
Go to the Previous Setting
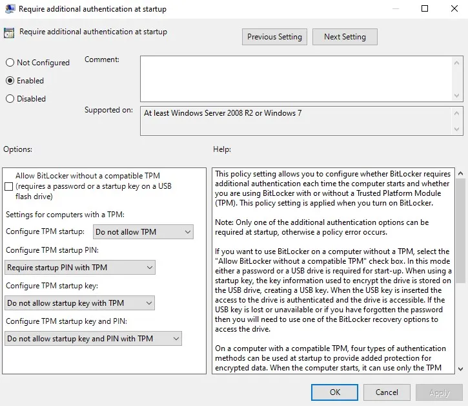274,37
